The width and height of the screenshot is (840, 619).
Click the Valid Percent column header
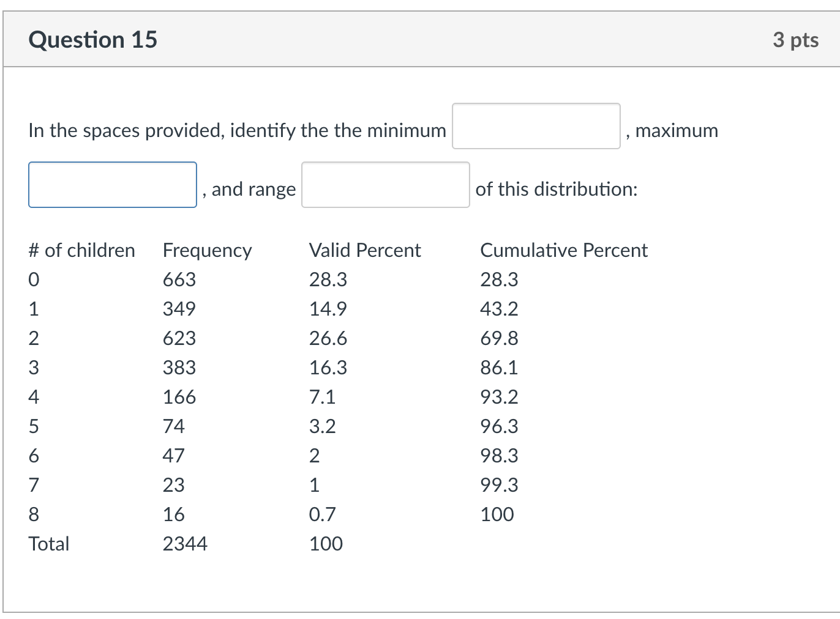click(365, 250)
